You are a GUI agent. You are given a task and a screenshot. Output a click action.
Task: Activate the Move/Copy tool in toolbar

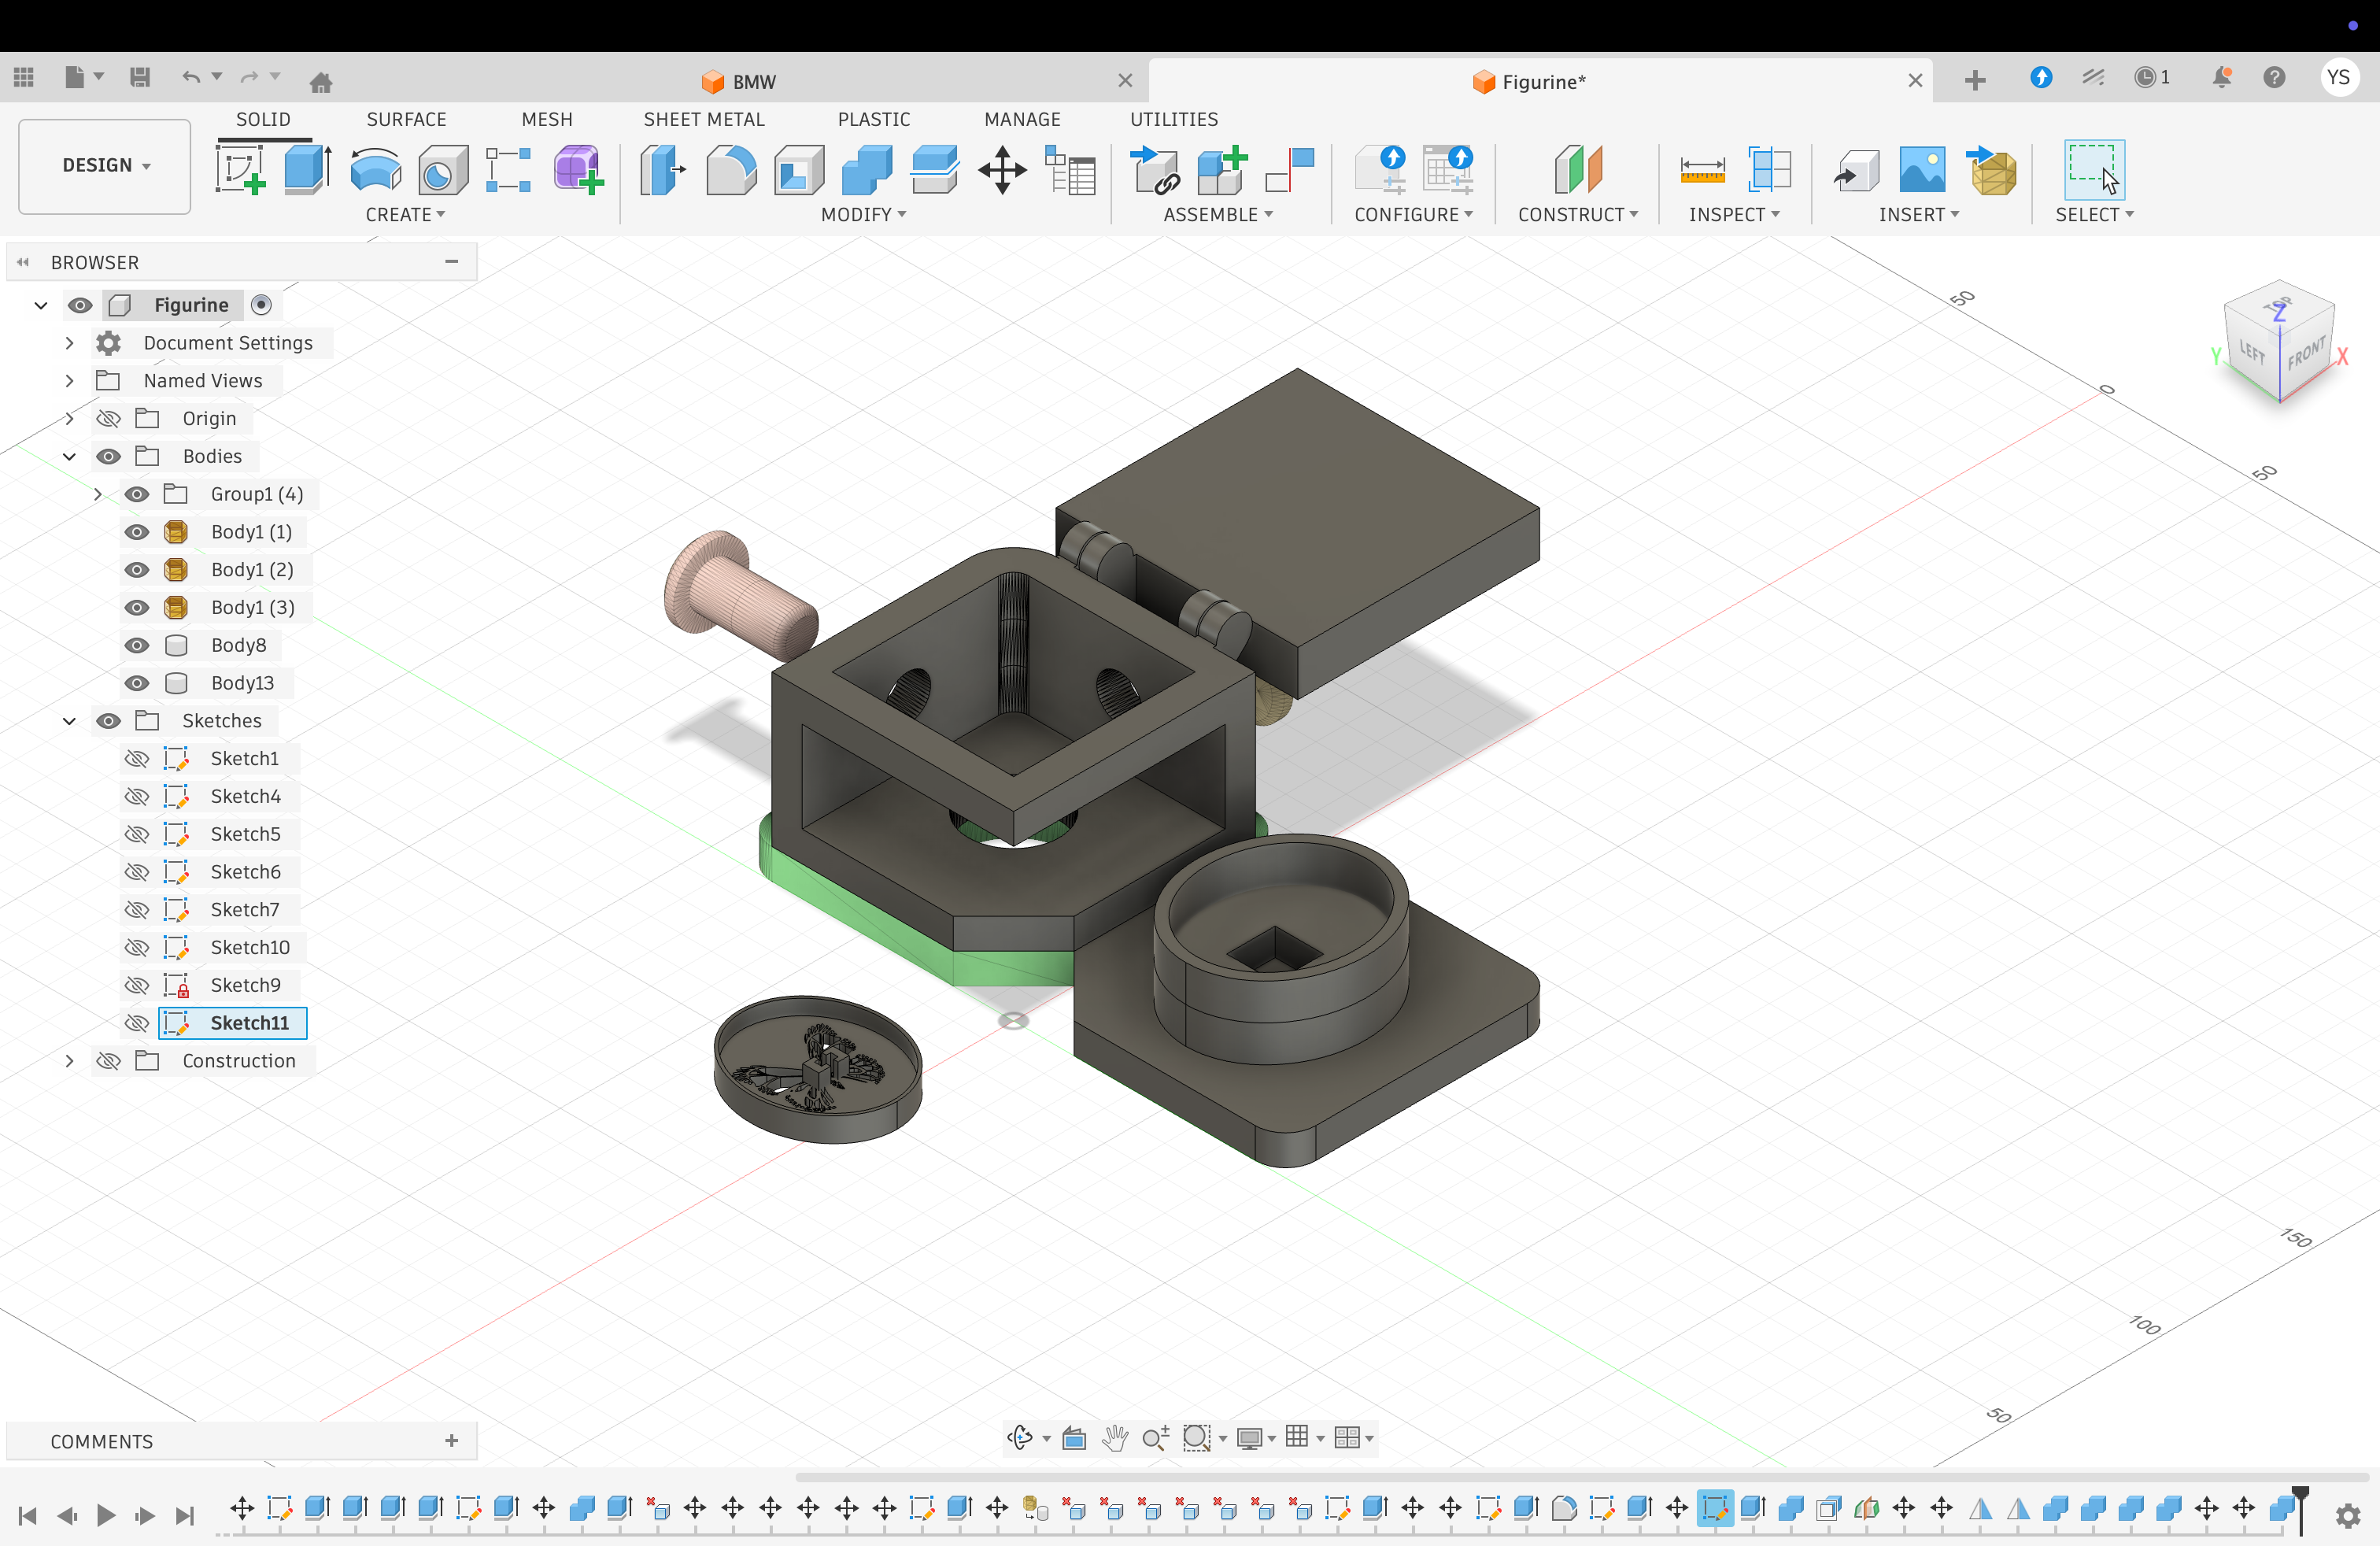pos(1002,170)
